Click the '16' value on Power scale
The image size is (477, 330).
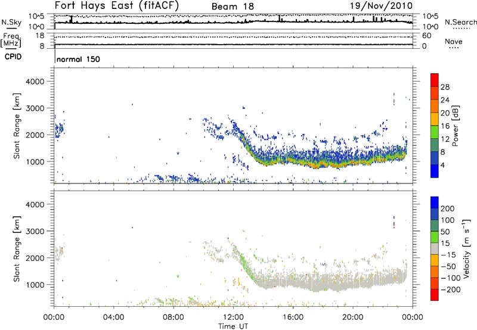[x=445, y=126]
